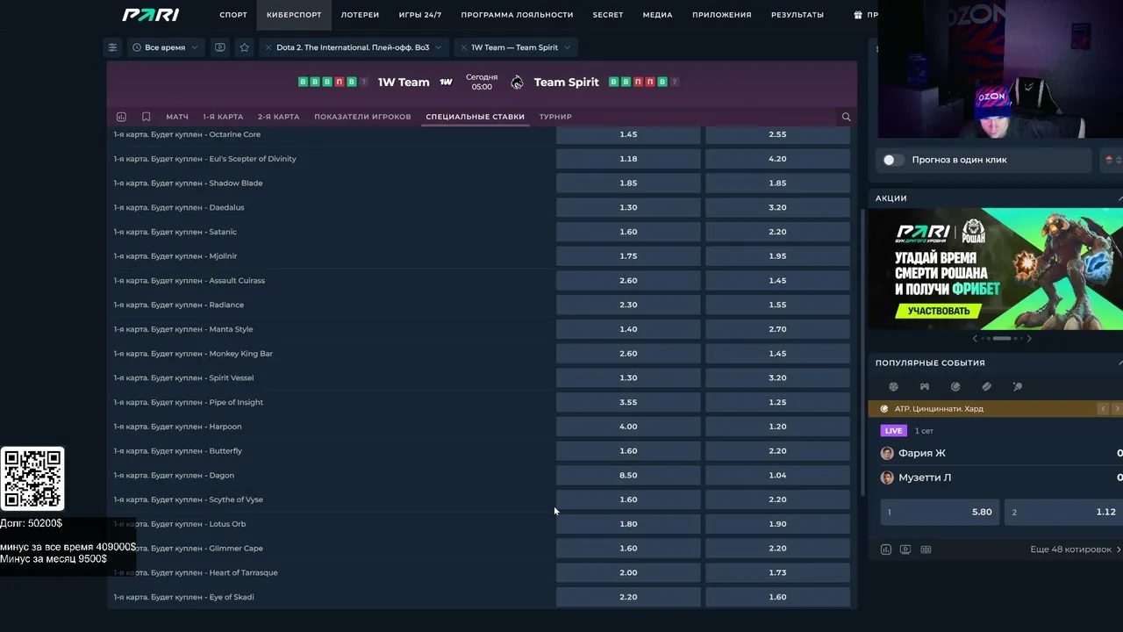The height and width of the screenshot is (632, 1123).
Task: Open СПОРТ in the top menu
Action: (233, 15)
